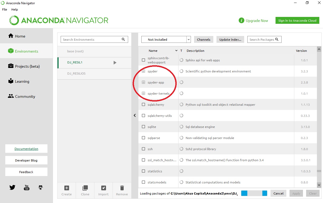Click the Version column header
This screenshot has width=323, height=203.
[301, 50]
